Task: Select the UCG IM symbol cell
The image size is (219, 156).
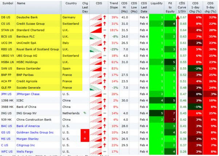Action: click(7, 43)
